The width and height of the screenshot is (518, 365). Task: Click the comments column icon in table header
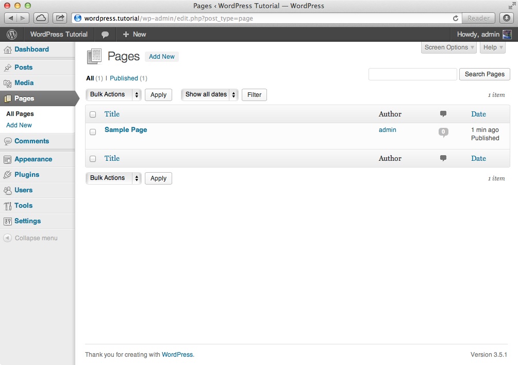click(443, 114)
